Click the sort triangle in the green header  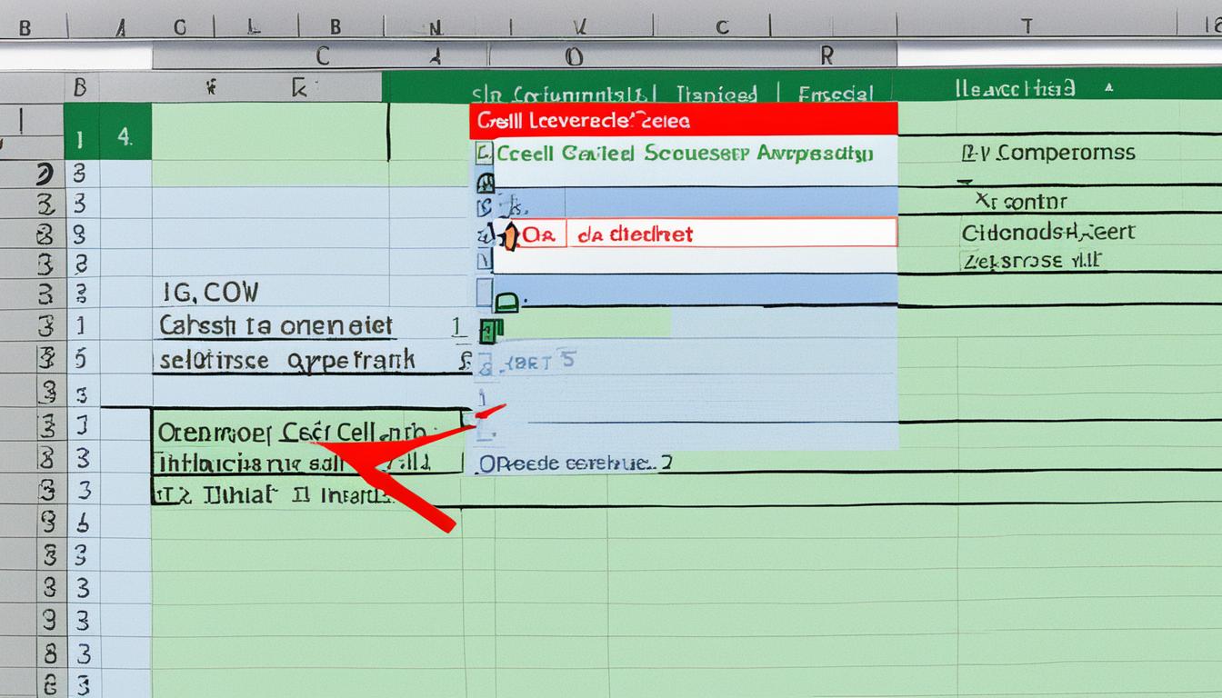(x=1107, y=88)
